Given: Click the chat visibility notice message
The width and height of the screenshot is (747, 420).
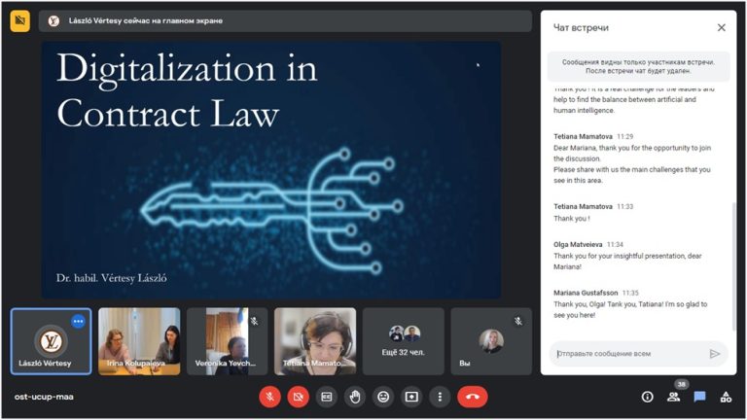Looking at the screenshot, I should point(638,67).
